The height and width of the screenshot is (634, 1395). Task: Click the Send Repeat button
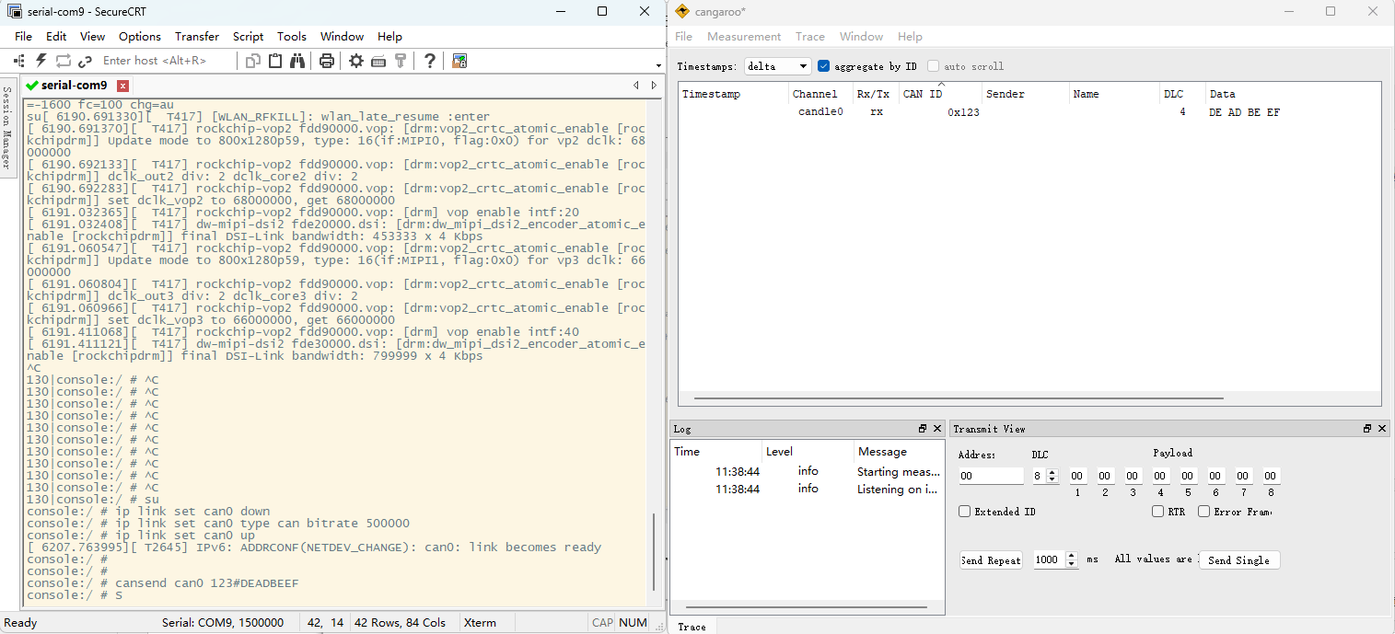(x=991, y=559)
